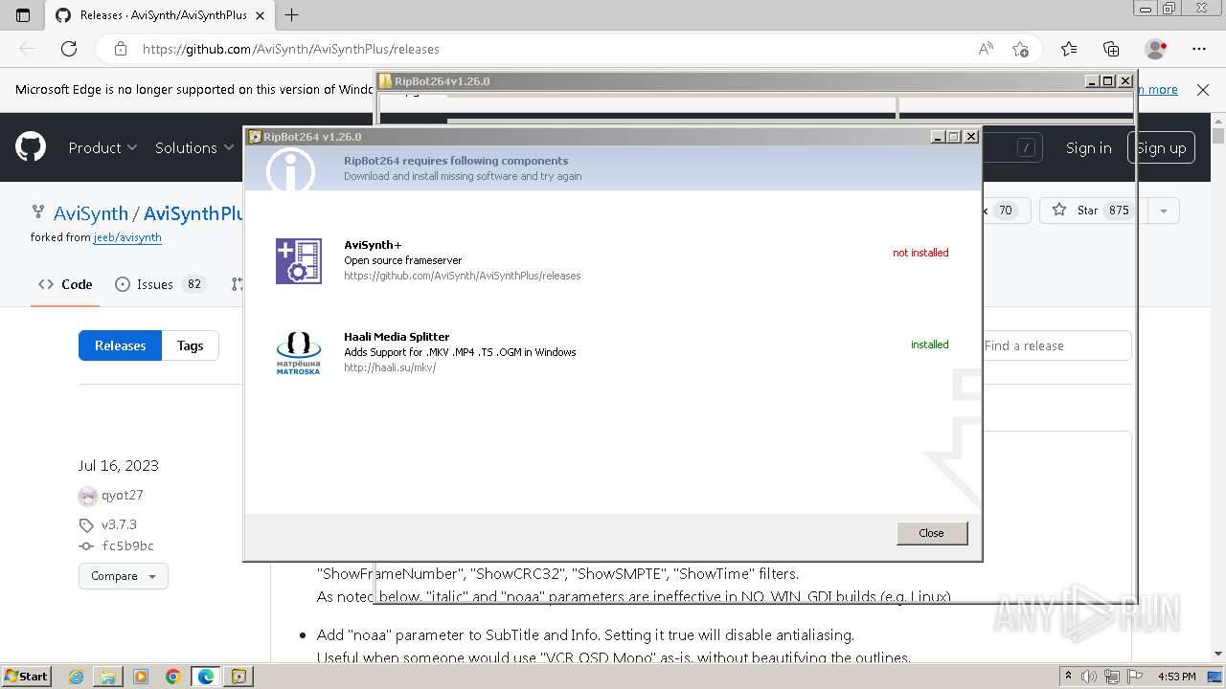Image resolution: width=1226 pixels, height=689 pixels.
Task: Open File Explorer from the taskbar
Action: (108, 677)
